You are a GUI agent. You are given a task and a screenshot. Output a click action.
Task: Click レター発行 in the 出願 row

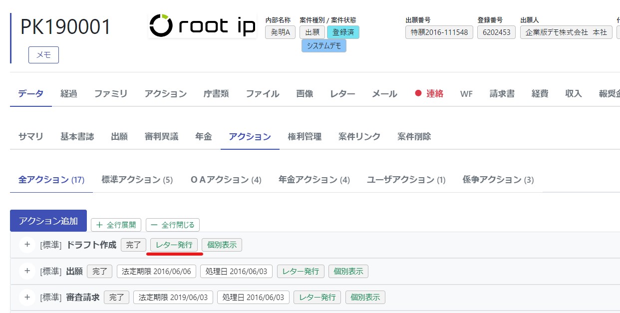pyautogui.click(x=301, y=271)
